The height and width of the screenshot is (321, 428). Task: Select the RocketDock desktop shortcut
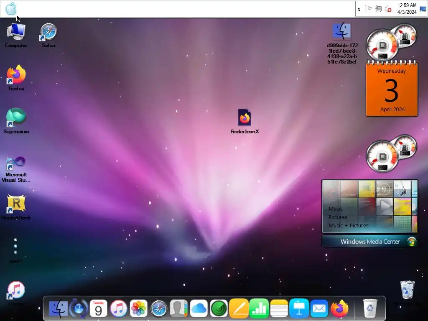(x=16, y=207)
